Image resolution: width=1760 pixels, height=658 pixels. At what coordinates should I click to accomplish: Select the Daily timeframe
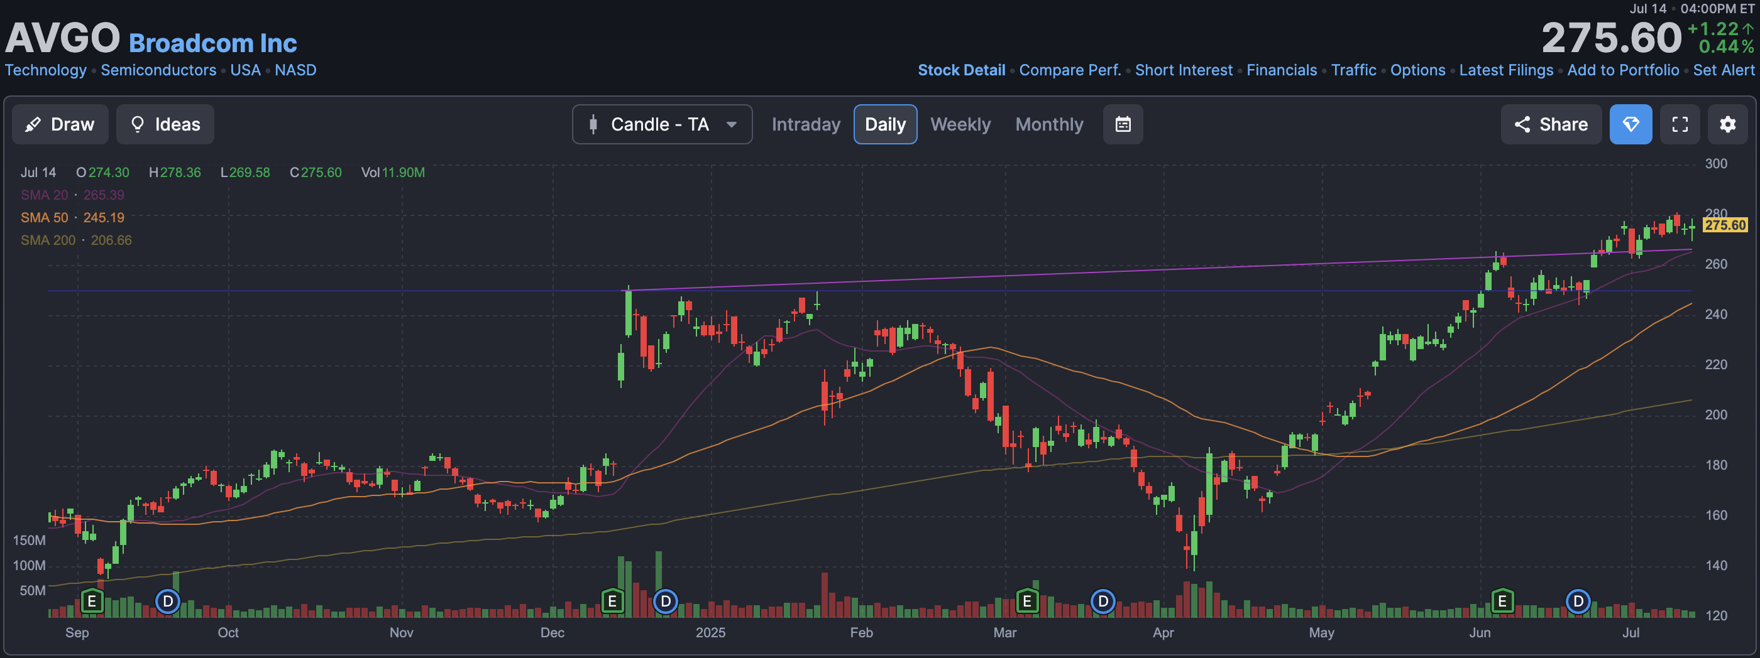coord(885,124)
